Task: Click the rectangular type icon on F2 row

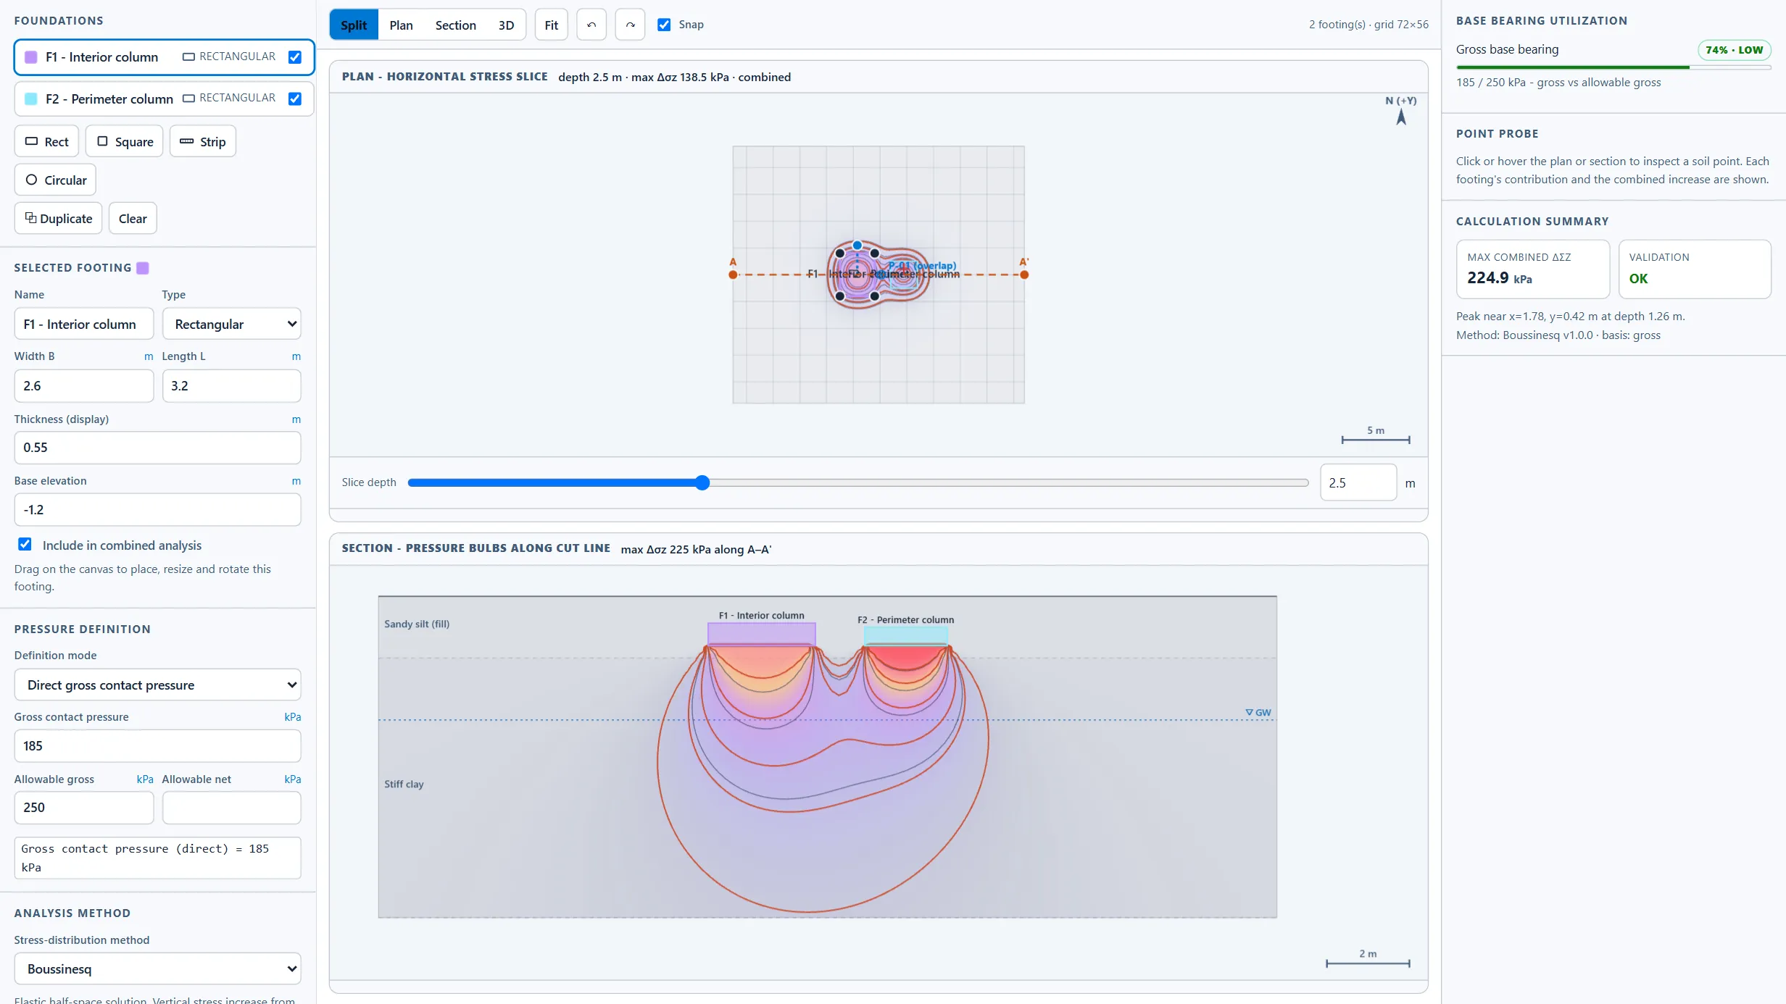Action: 188,98
